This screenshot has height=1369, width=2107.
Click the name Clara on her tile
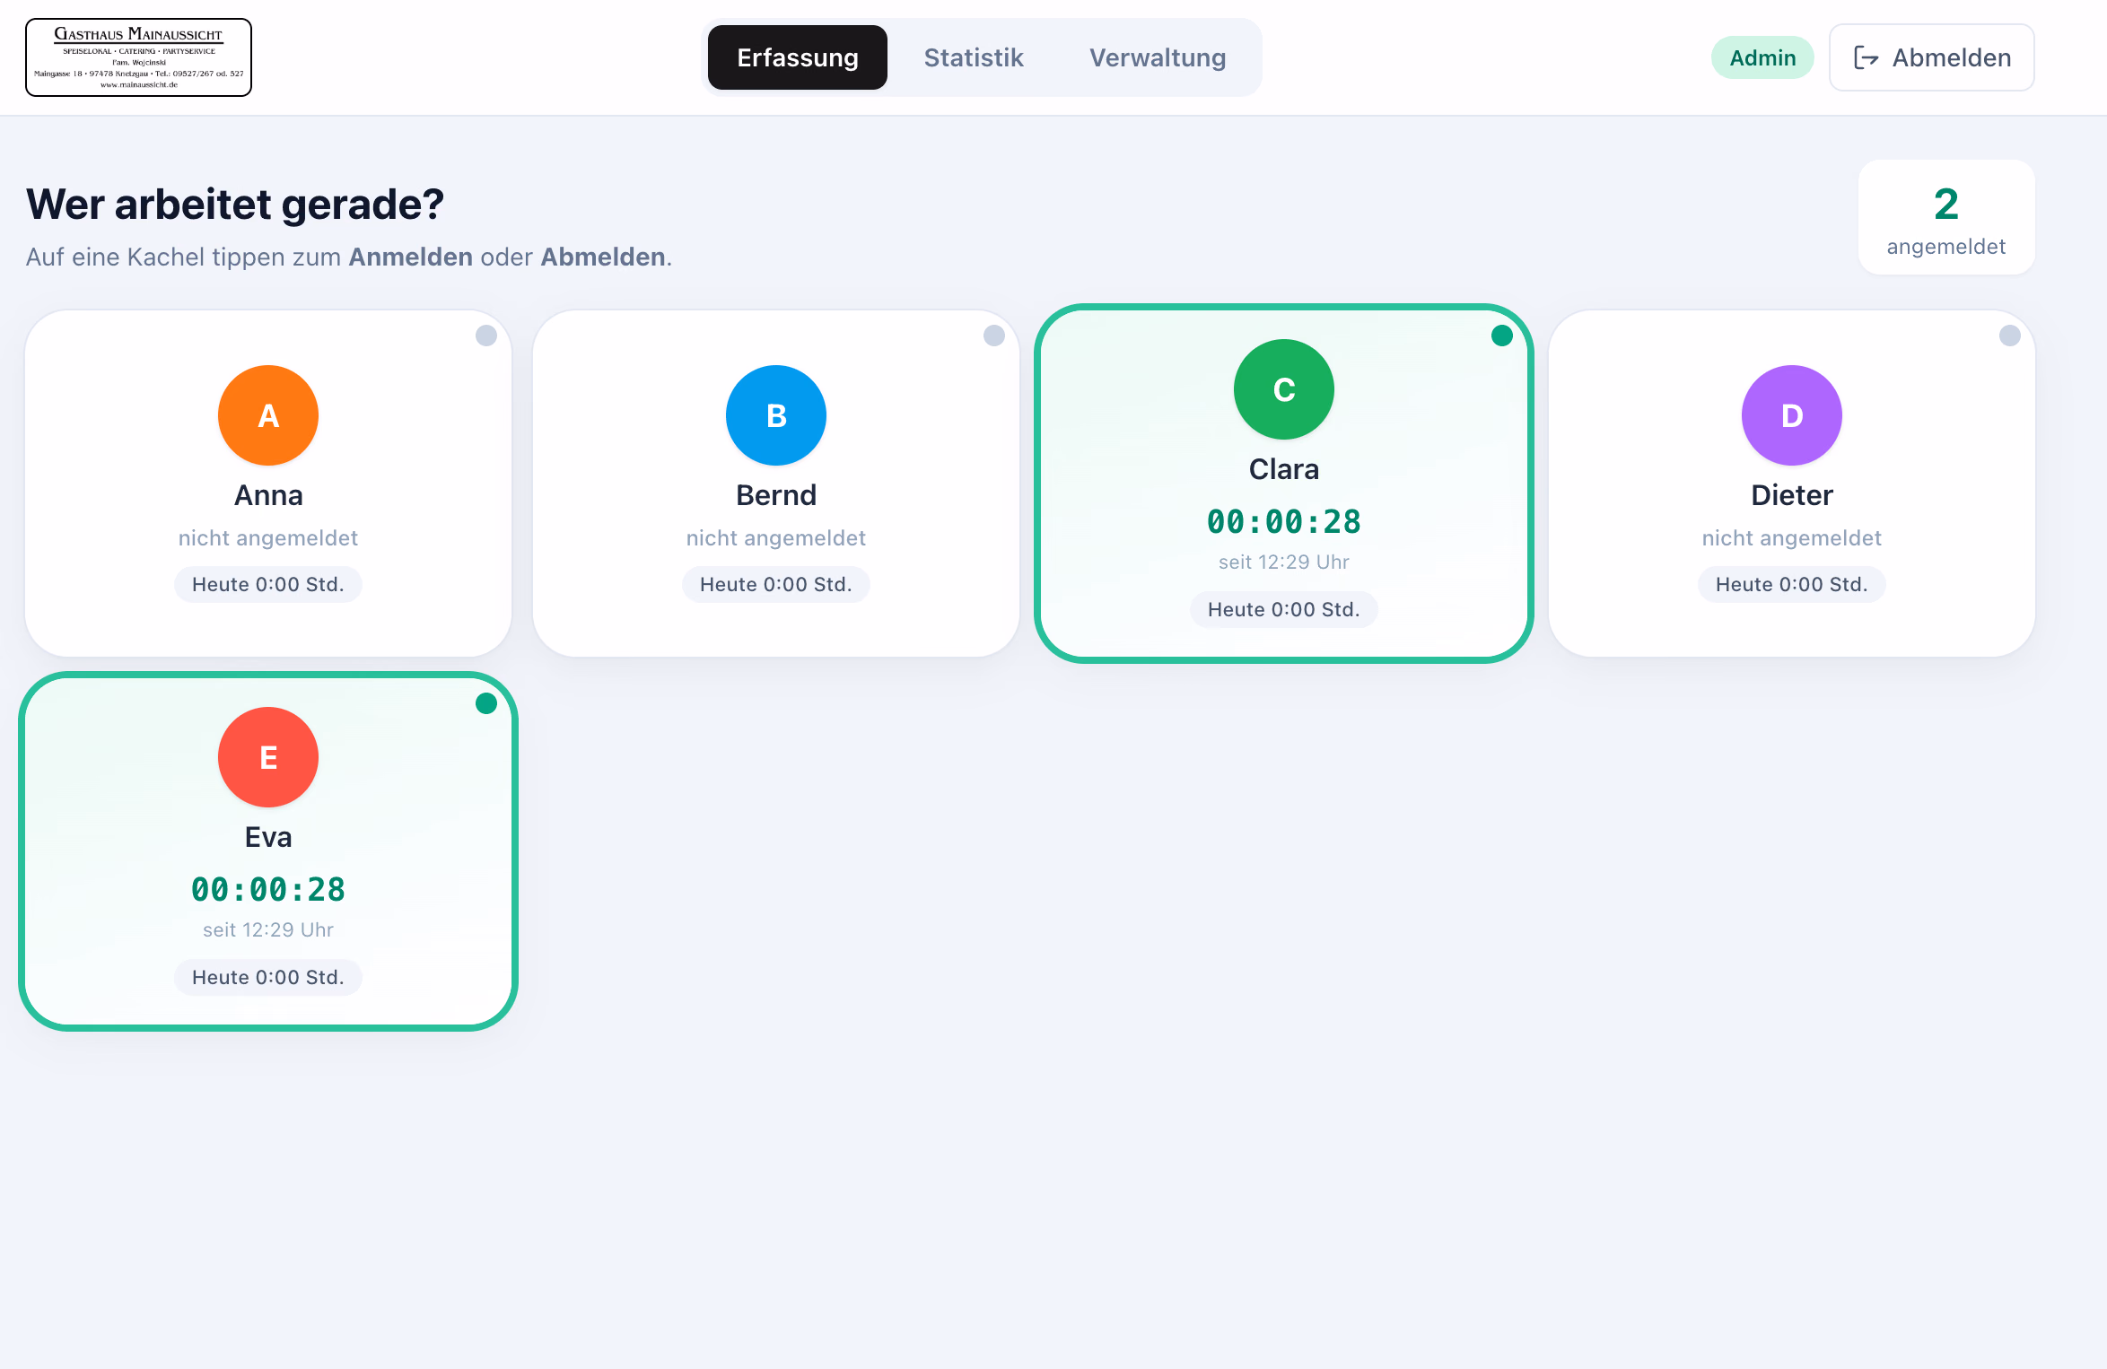click(1284, 469)
